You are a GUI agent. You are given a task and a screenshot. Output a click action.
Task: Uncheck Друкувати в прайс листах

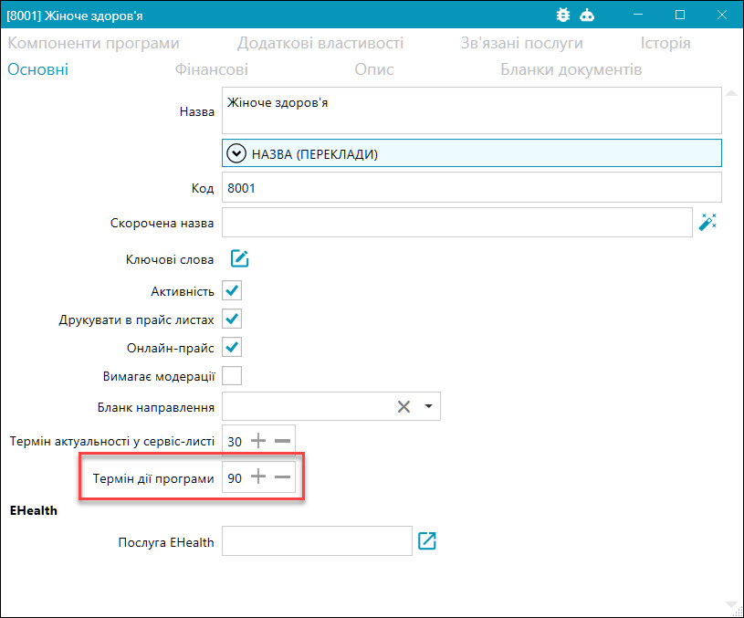(232, 319)
